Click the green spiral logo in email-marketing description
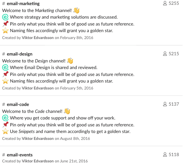Image resolution: width=183 pixels, height=166 pixels. [x=5, y=17]
